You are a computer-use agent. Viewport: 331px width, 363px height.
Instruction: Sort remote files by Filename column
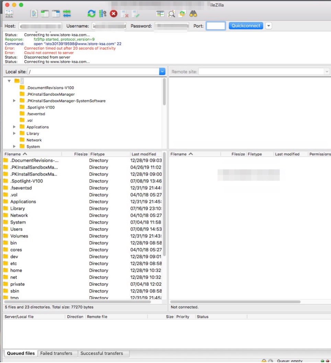[195, 154]
